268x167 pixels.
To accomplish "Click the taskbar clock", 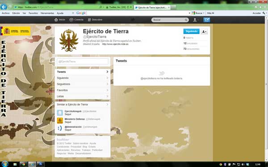I will click(x=258, y=164).
